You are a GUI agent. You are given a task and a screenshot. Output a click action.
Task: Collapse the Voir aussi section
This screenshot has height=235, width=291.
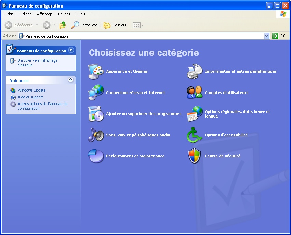coord(71,80)
